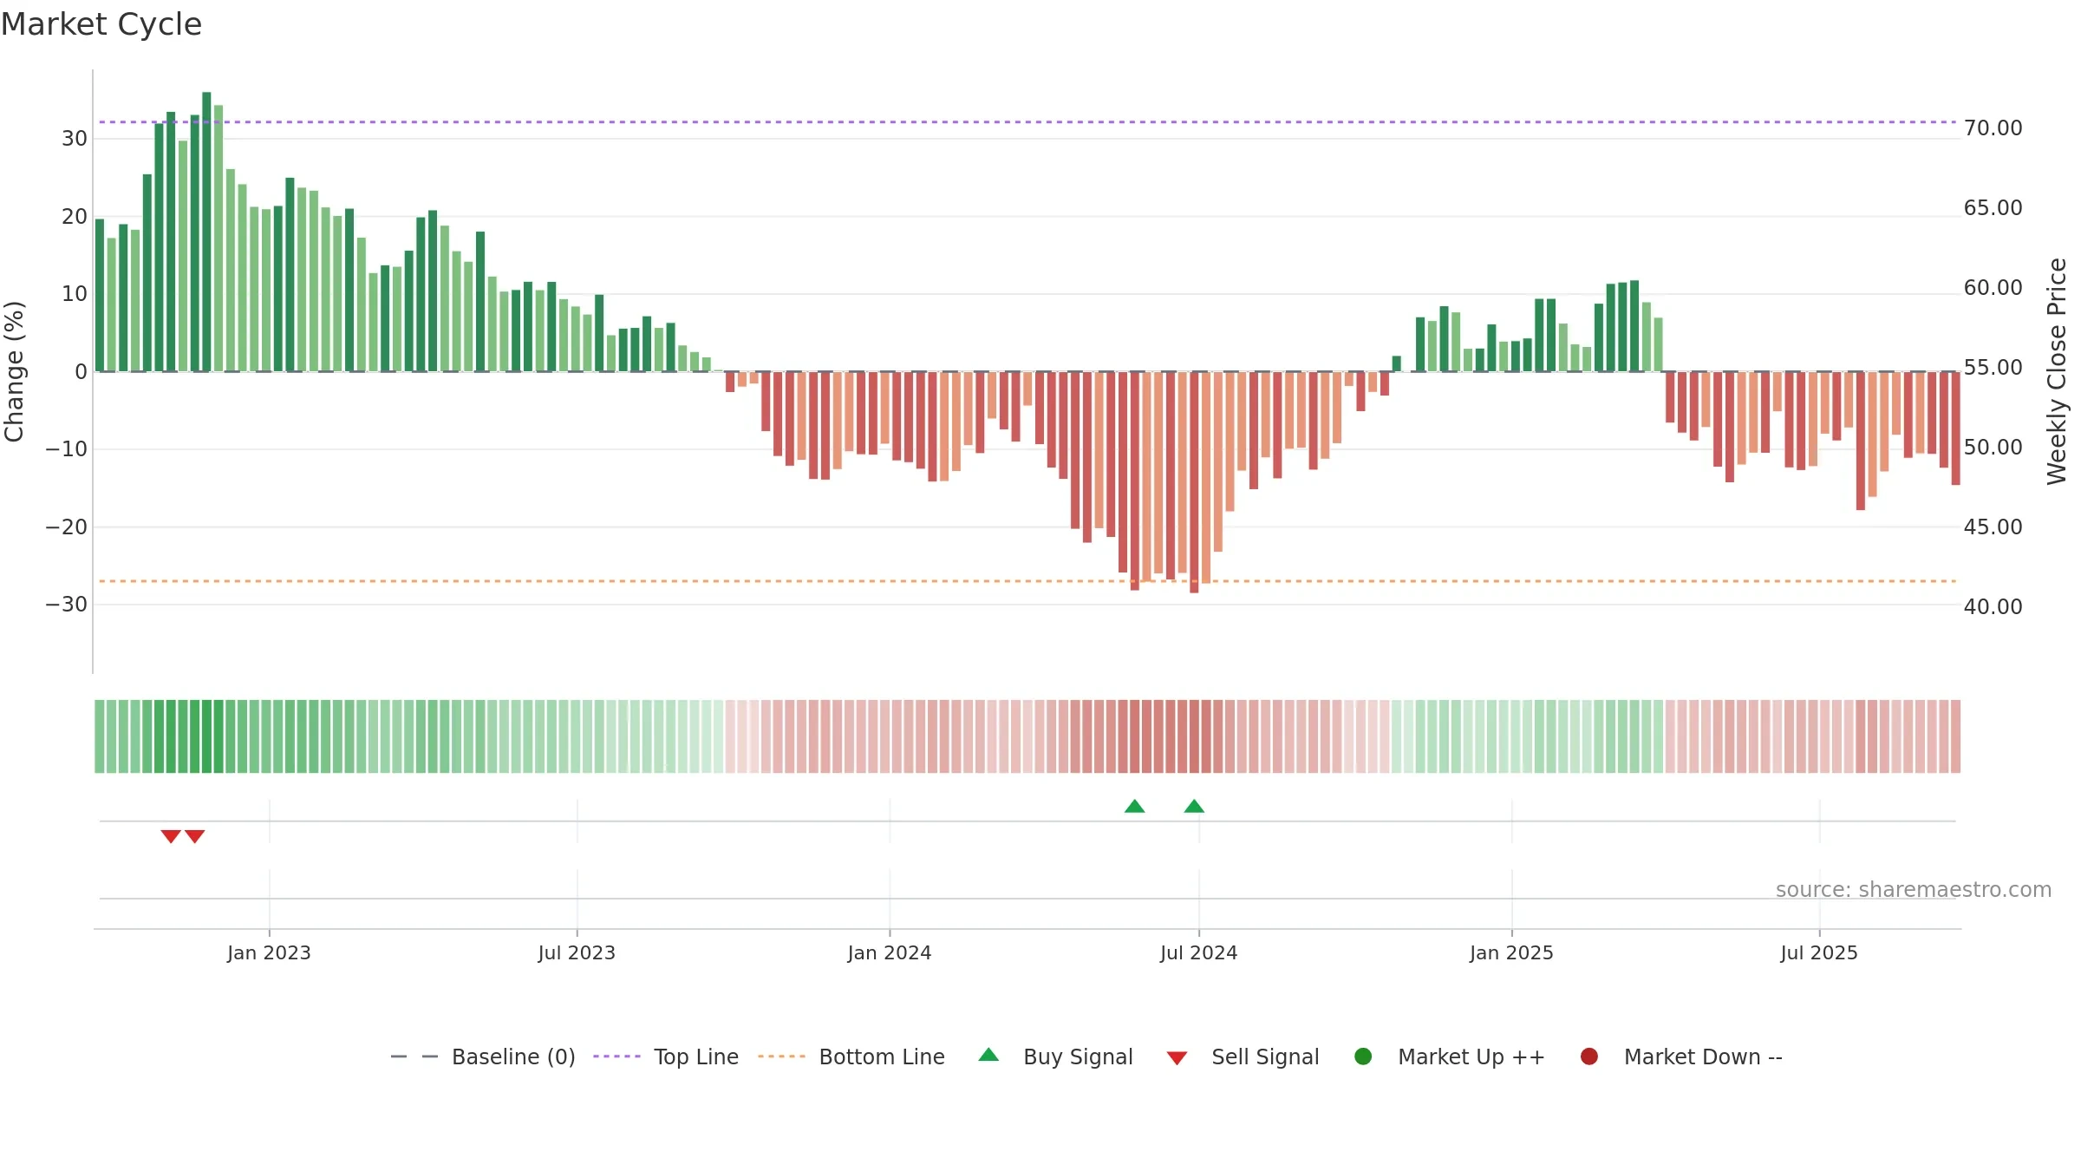
Task: Click the 70.00 price tick label
Action: click(x=1993, y=128)
